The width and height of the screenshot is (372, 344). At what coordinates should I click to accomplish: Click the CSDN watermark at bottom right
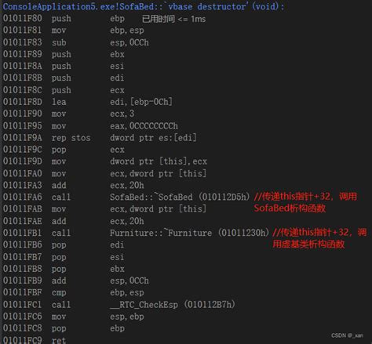(x=347, y=335)
